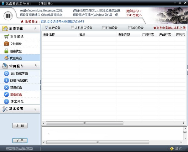The image size is (188, 152).
Task: Click the 禁用优盘 red X icon
Action: tap(7, 88)
